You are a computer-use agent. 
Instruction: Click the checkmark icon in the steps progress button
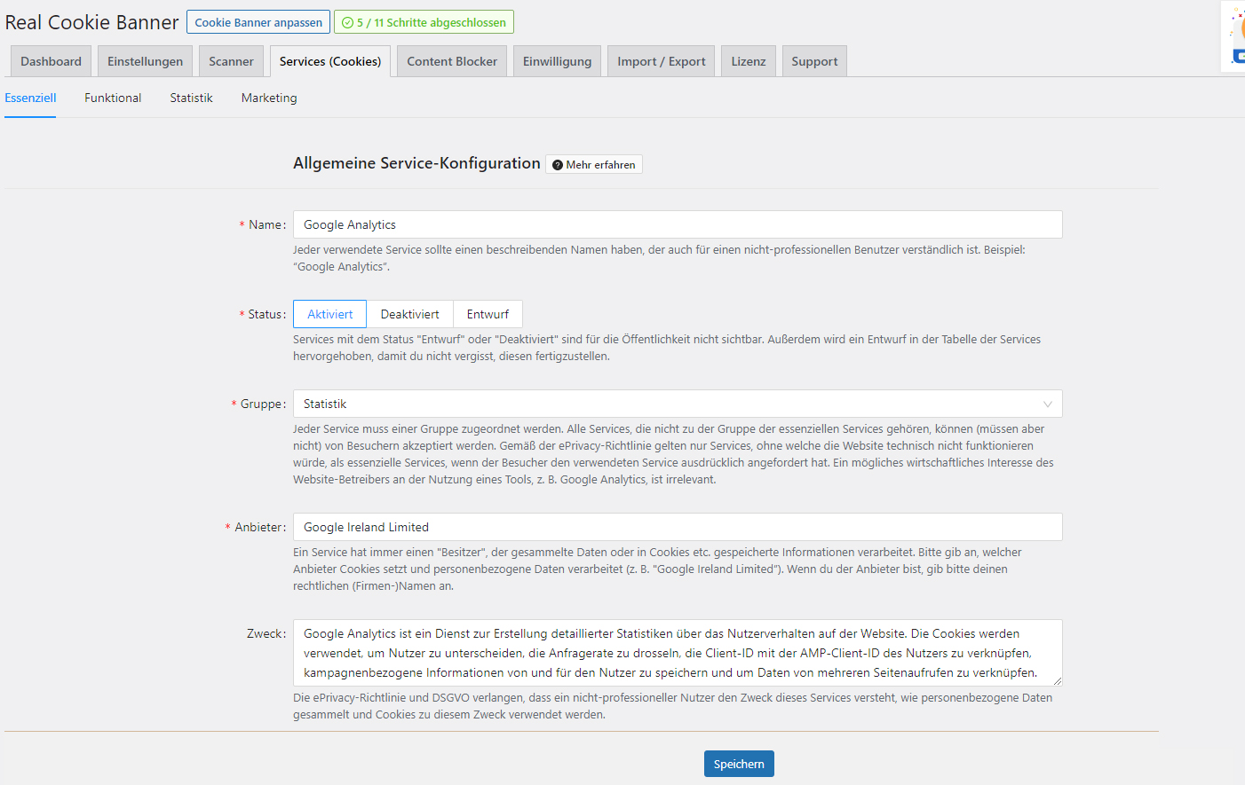click(347, 23)
